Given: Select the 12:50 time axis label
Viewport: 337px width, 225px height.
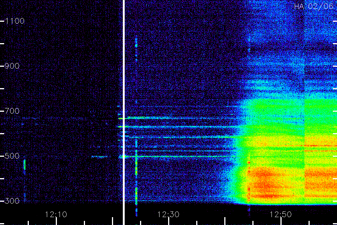Looking at the screenshot, I should (x=281, y=214).
